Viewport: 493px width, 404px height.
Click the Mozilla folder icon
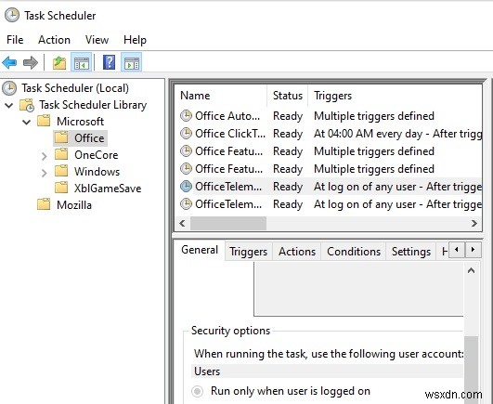click(x=44, y=204)
